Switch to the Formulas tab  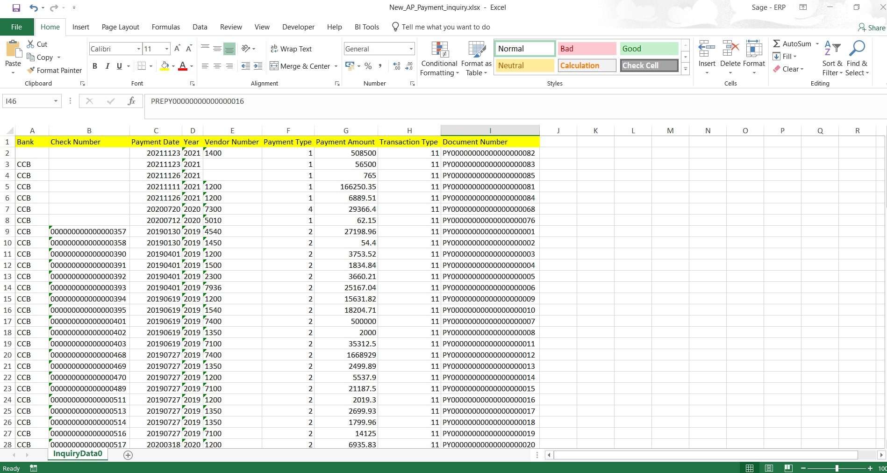click(165, 27)
